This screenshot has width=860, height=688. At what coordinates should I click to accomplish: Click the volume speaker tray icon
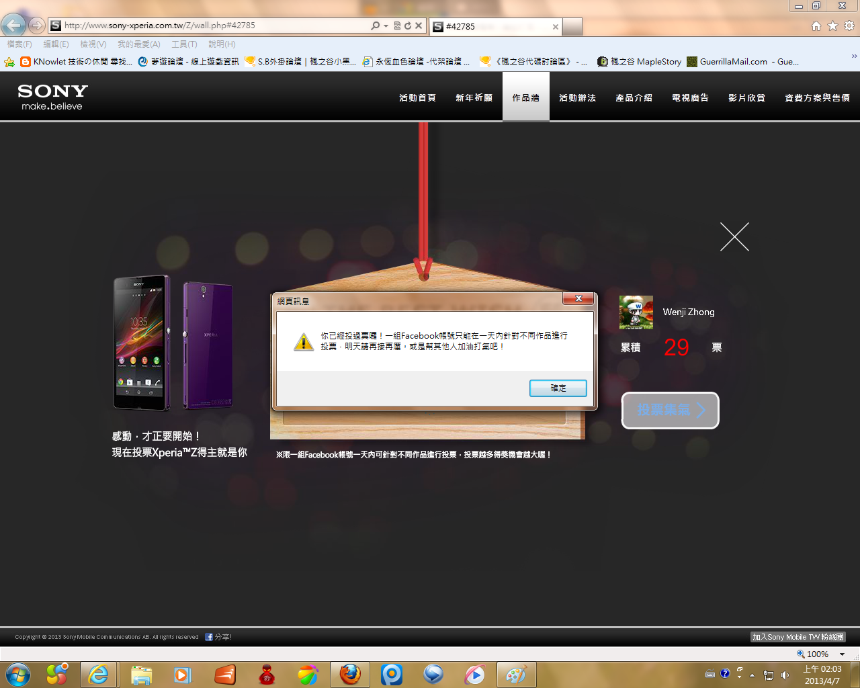[x=785, y=675]
